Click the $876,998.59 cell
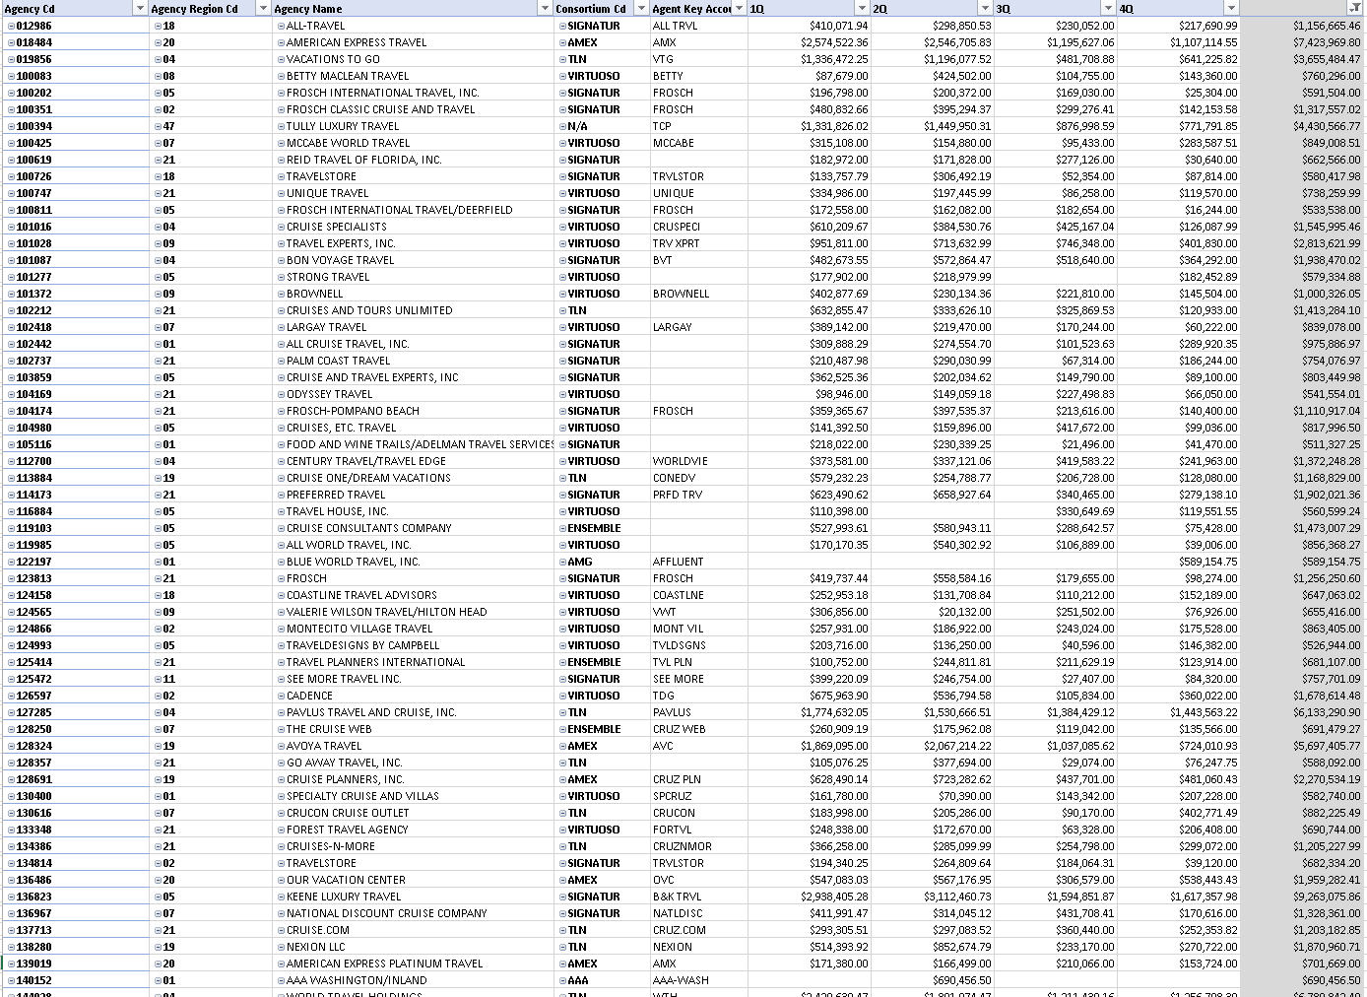The width and height of the screenshot is (1367, 997). click(1056, 126)
